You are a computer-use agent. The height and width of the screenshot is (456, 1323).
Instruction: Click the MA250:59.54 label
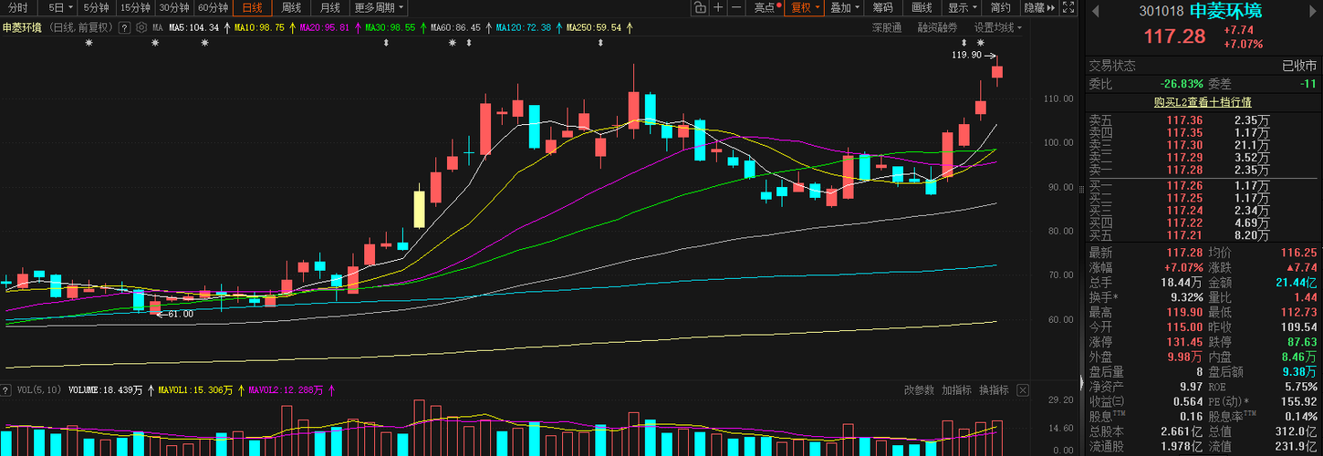pyautogui.click(x=593, y=27)
